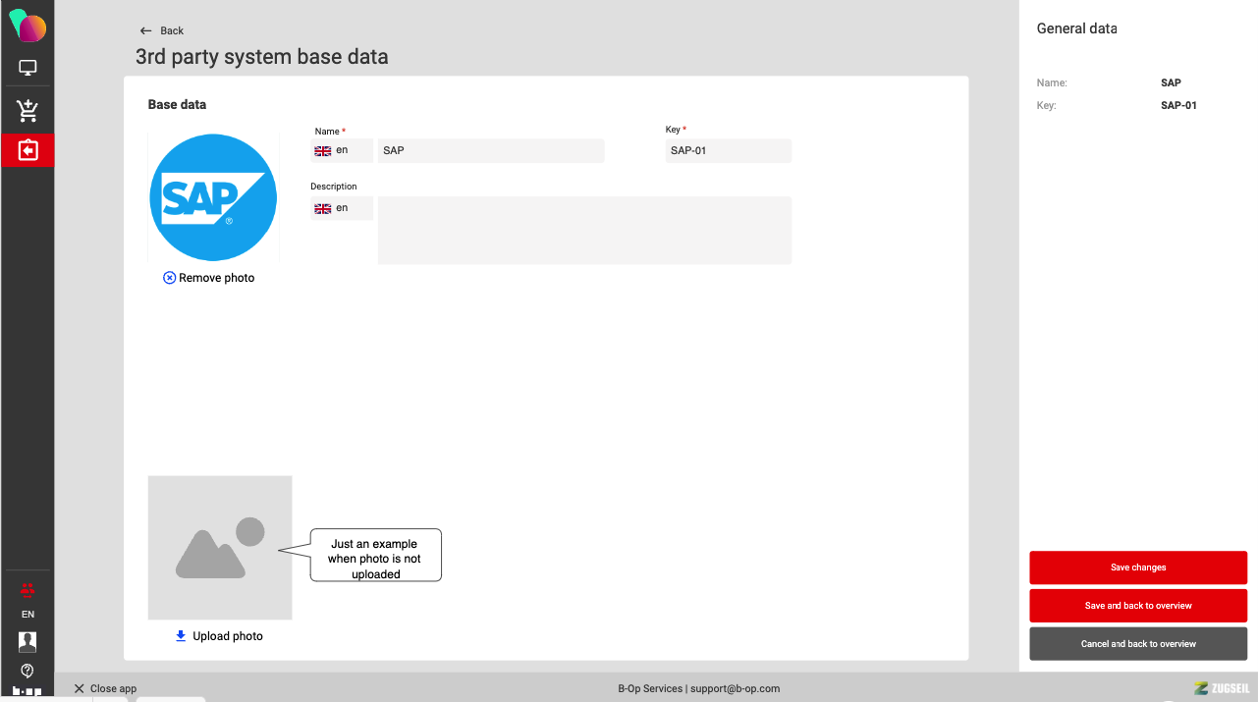Click Upload photo below the placeholder
Screen dimensions: 1258x702
(x=219, y=636)
